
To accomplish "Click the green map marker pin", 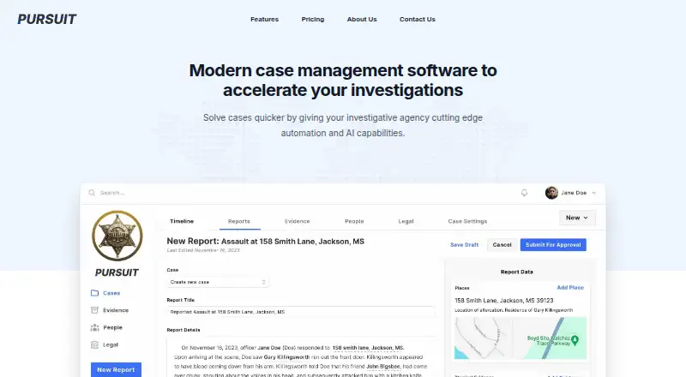I will tap(575, 340).
